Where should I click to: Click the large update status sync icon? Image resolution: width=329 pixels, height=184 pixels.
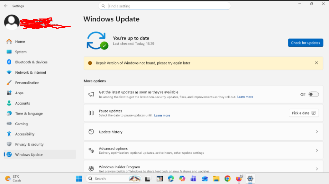(x=97, y=41)
